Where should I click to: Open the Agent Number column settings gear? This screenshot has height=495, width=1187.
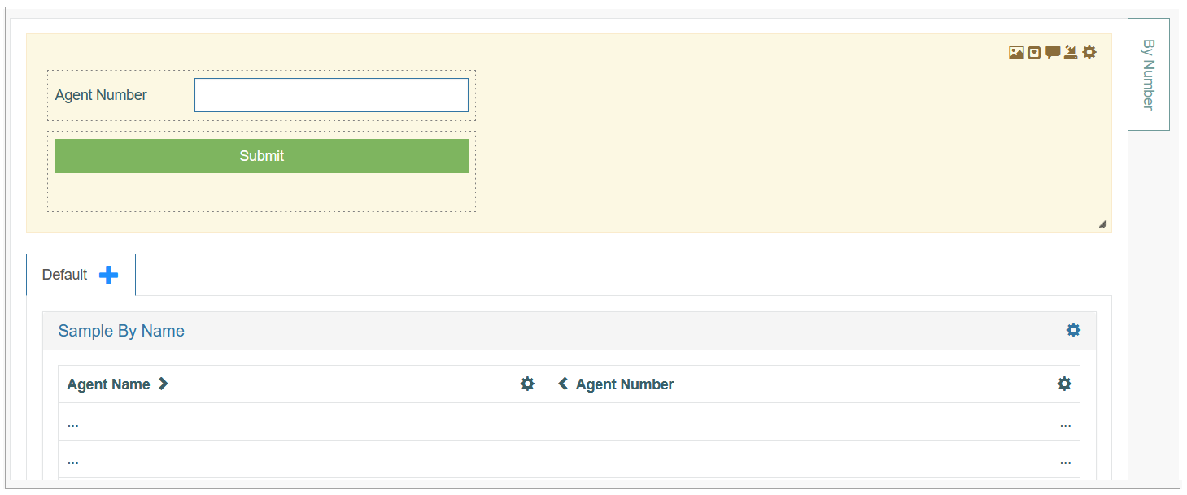click(x=1064, y=384)
